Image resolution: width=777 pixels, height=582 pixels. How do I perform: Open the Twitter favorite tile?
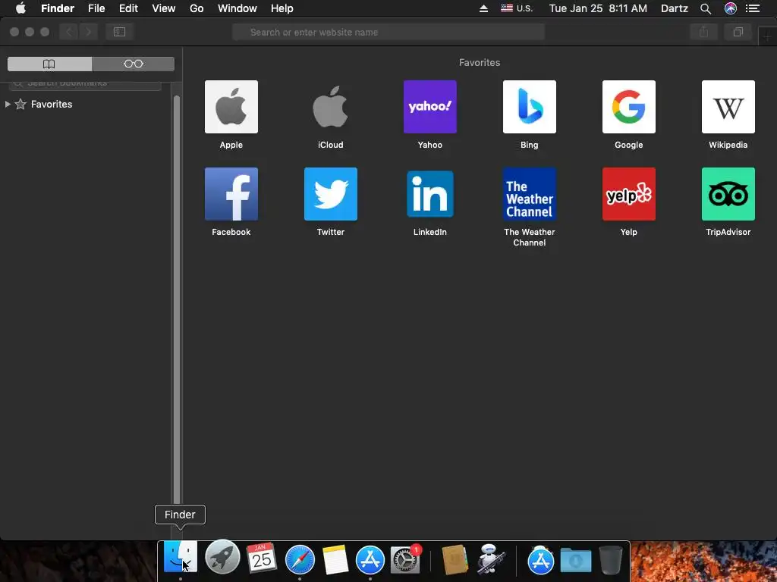tap(331, 194)
